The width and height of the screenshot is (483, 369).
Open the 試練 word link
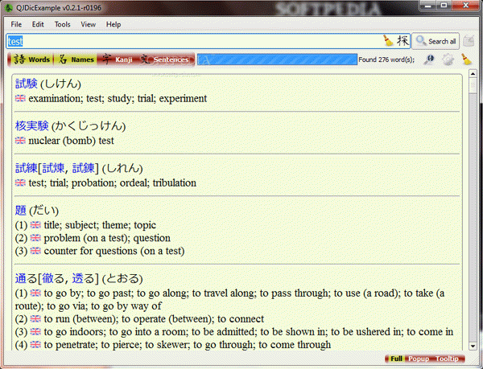[27, 168]
